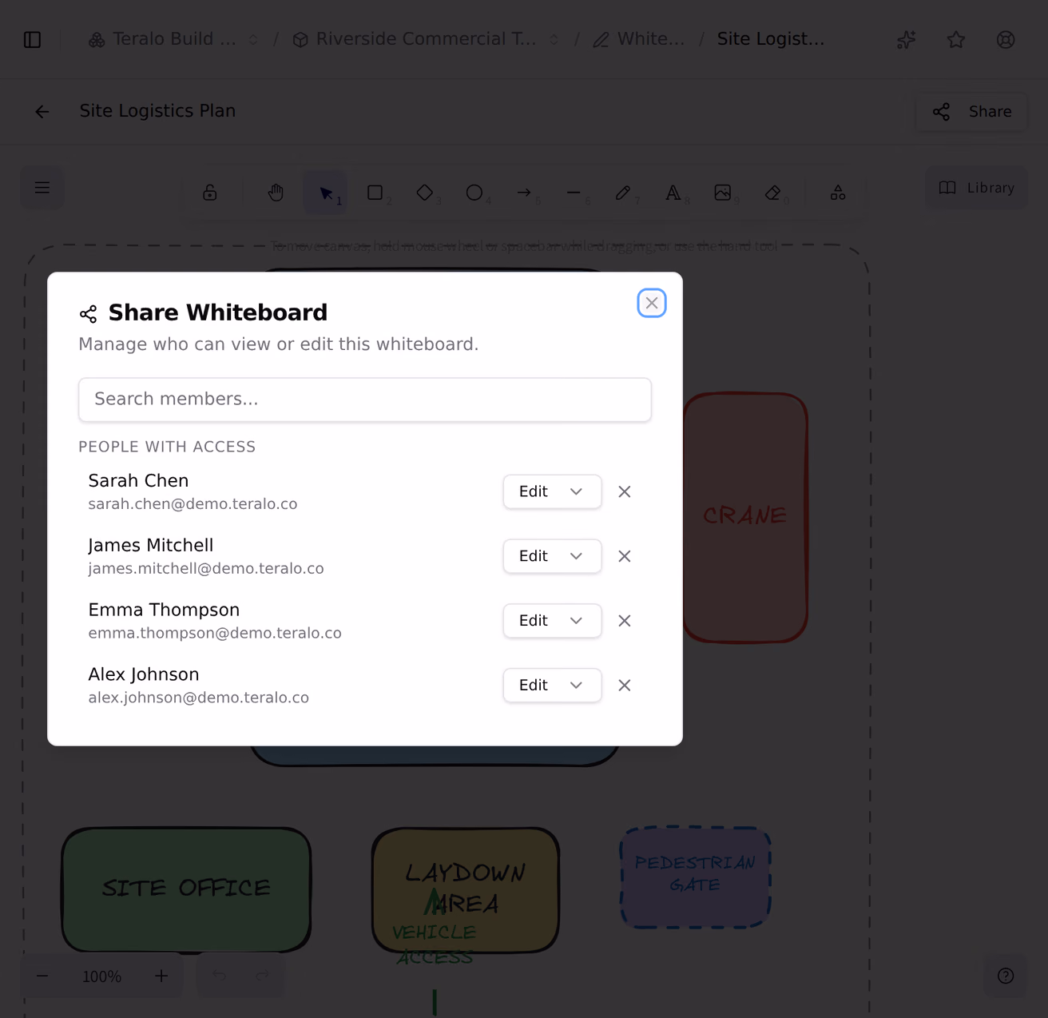
Task: Open the canvas hamburger menu
Action: pos(42,188)
